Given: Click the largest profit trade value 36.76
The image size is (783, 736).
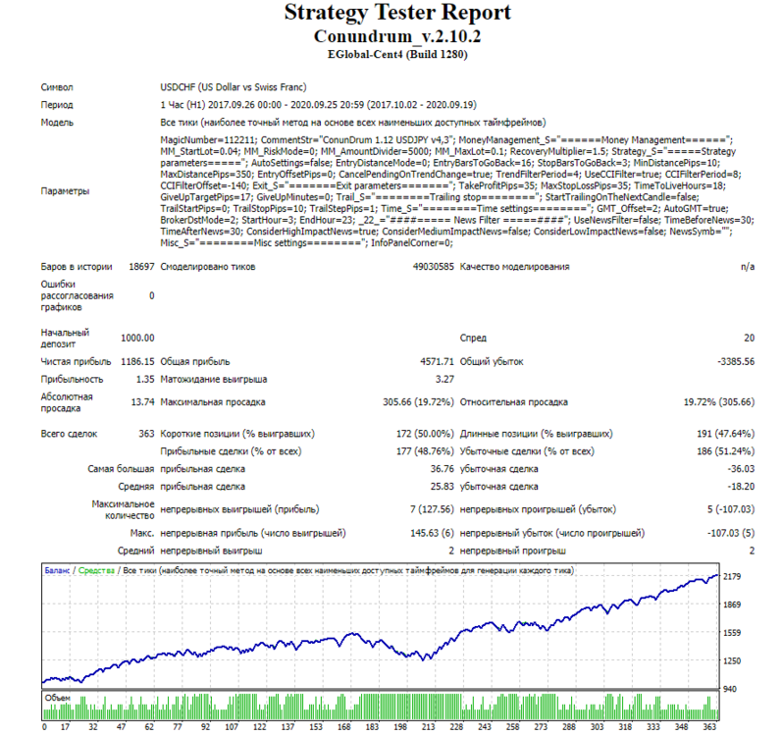Looking at the screenshot, I should pos(443,469).
